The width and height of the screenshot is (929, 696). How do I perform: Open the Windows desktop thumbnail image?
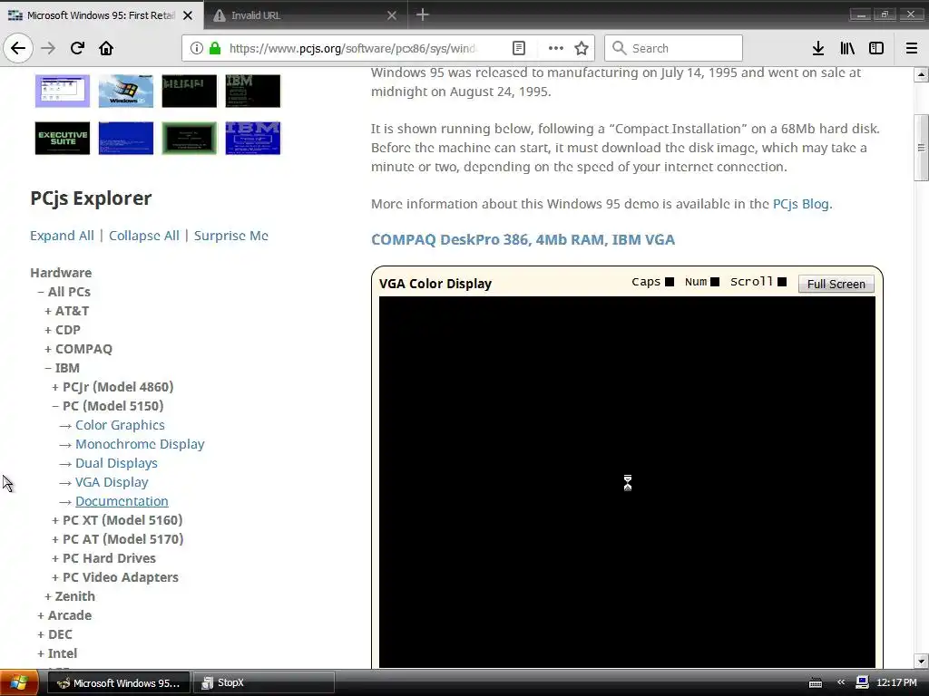[x=63, y=91]
